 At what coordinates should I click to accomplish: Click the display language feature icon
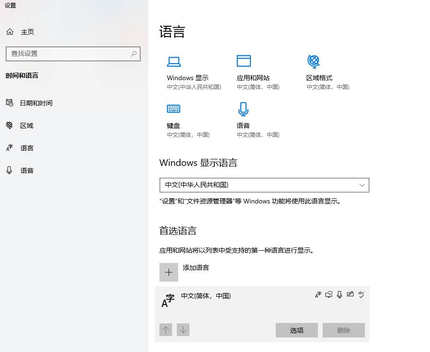(318, 295)
